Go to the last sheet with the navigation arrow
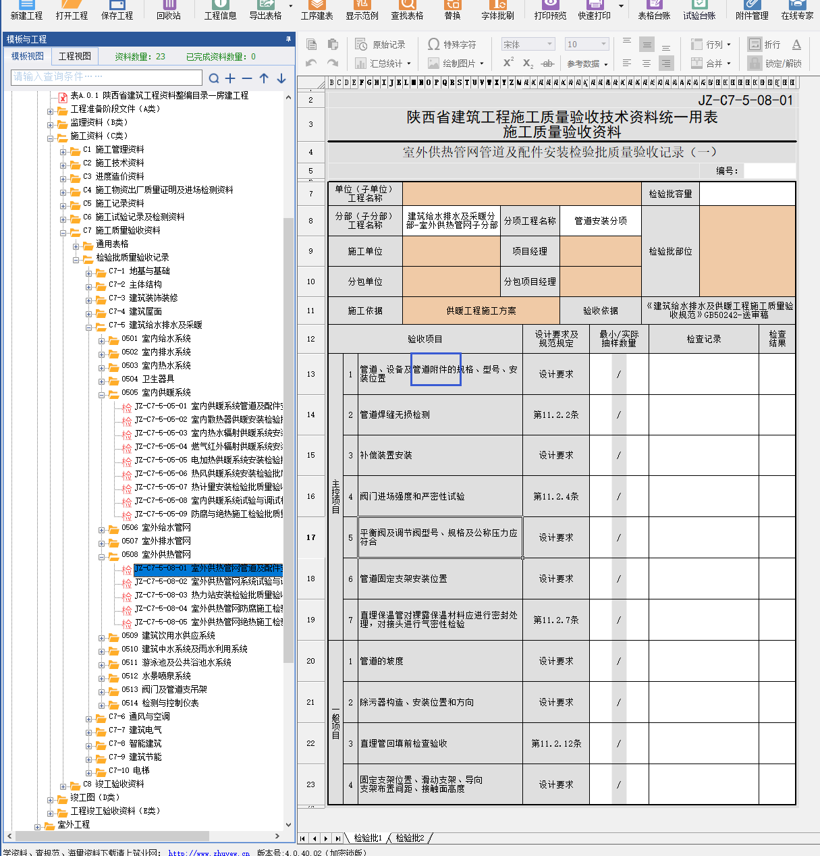This screenshot has width=820, height=856. (337, 838)
